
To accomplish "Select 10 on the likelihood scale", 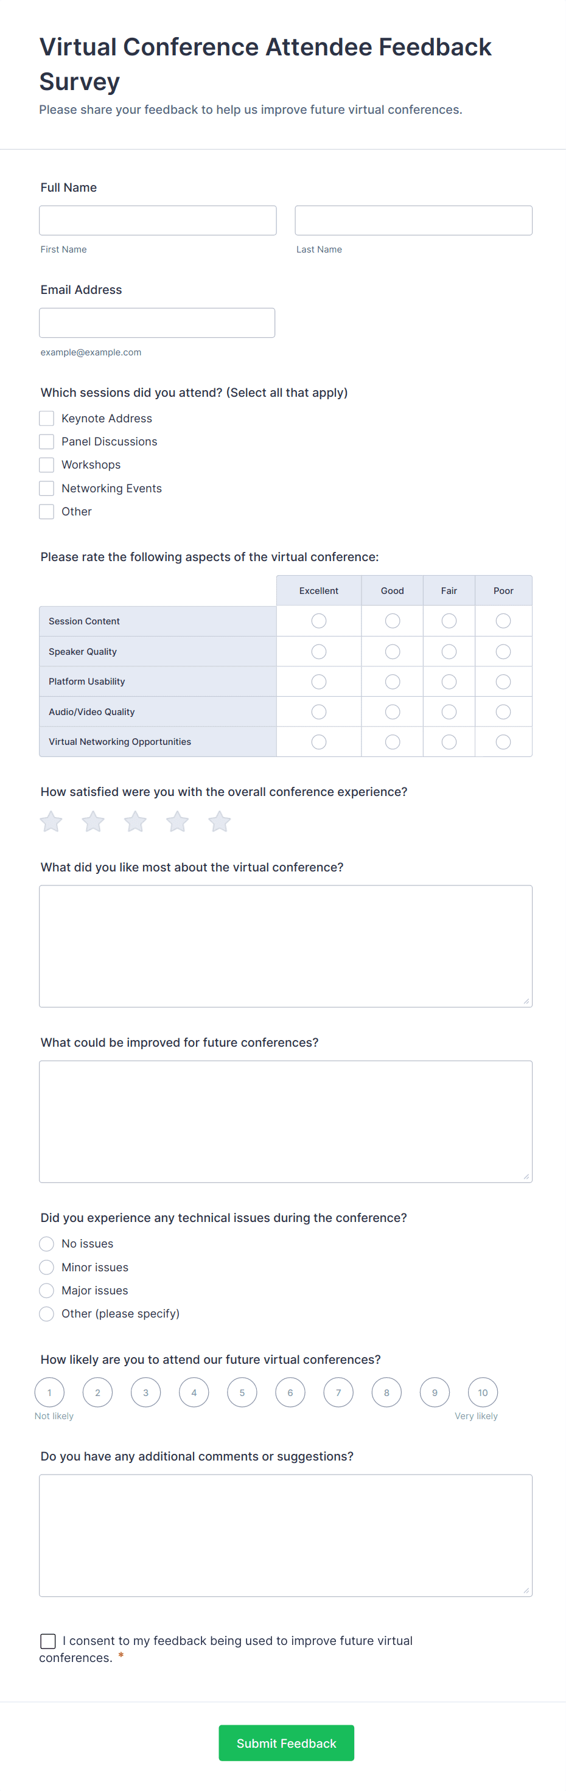I will 483,1392.
